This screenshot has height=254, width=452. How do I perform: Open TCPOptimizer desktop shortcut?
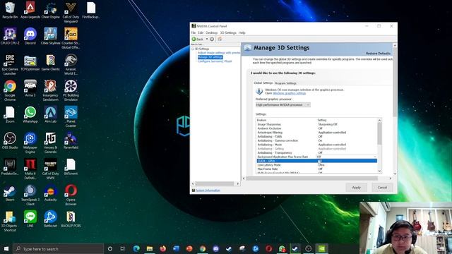pos(30,63)
